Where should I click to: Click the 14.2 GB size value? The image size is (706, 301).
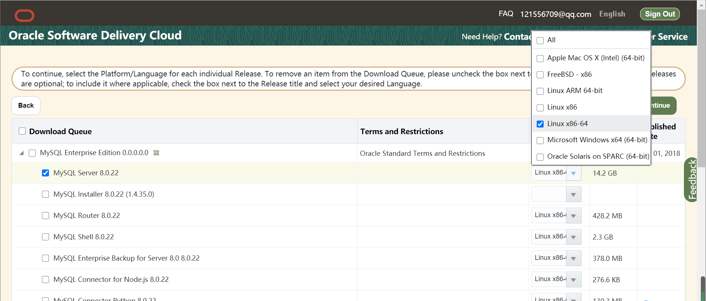tap(604, 173)
